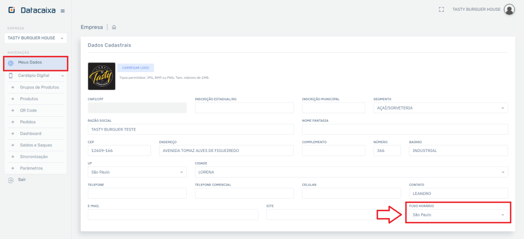
Task: Click the home breadcrumb icon
Action: tap(114, 27)
